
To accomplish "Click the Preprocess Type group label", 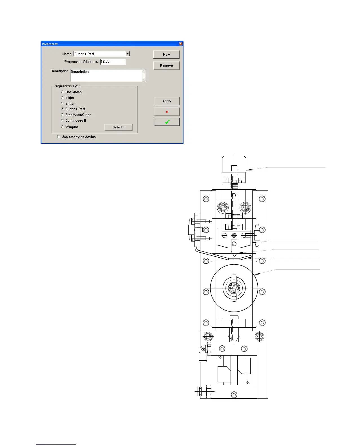I will pyautogui.click(x=67, y=86).
